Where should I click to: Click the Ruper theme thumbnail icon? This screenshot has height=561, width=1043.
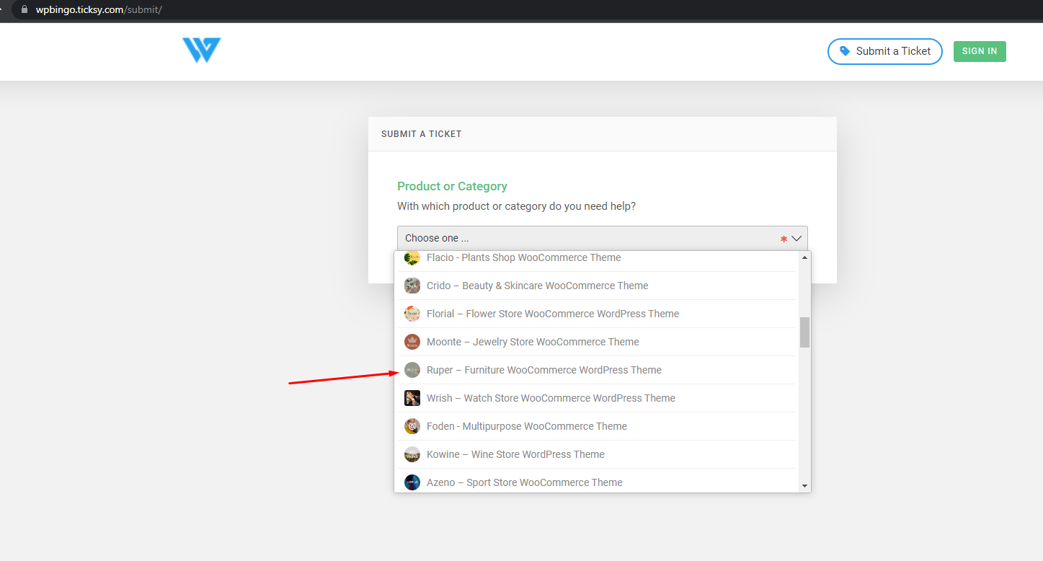coord(412,370)
